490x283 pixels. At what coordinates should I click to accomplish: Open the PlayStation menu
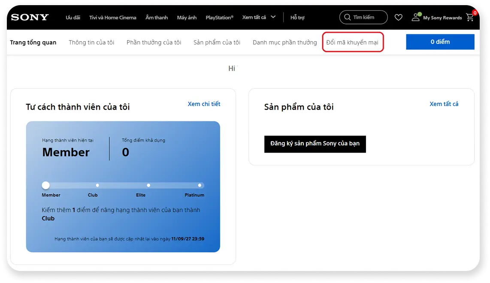[x=219, y=18]
